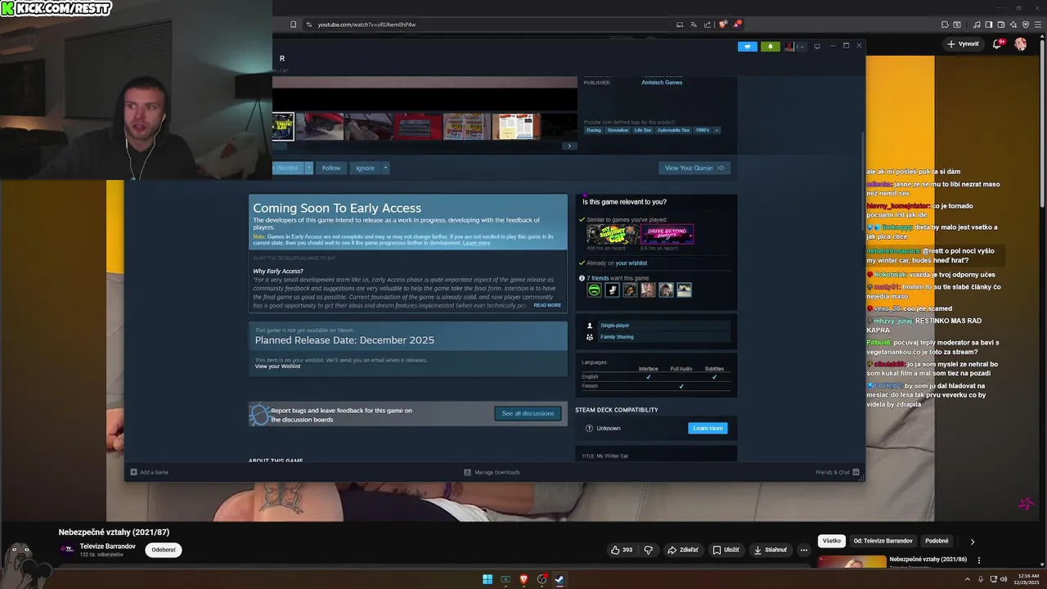The width and height of the screenshot is (1047, 589).
Task: Click Racing tag
Action: (594, 130)
